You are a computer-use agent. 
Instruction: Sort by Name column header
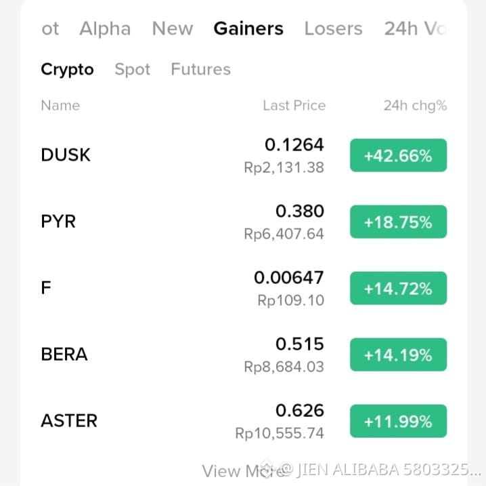60,106
